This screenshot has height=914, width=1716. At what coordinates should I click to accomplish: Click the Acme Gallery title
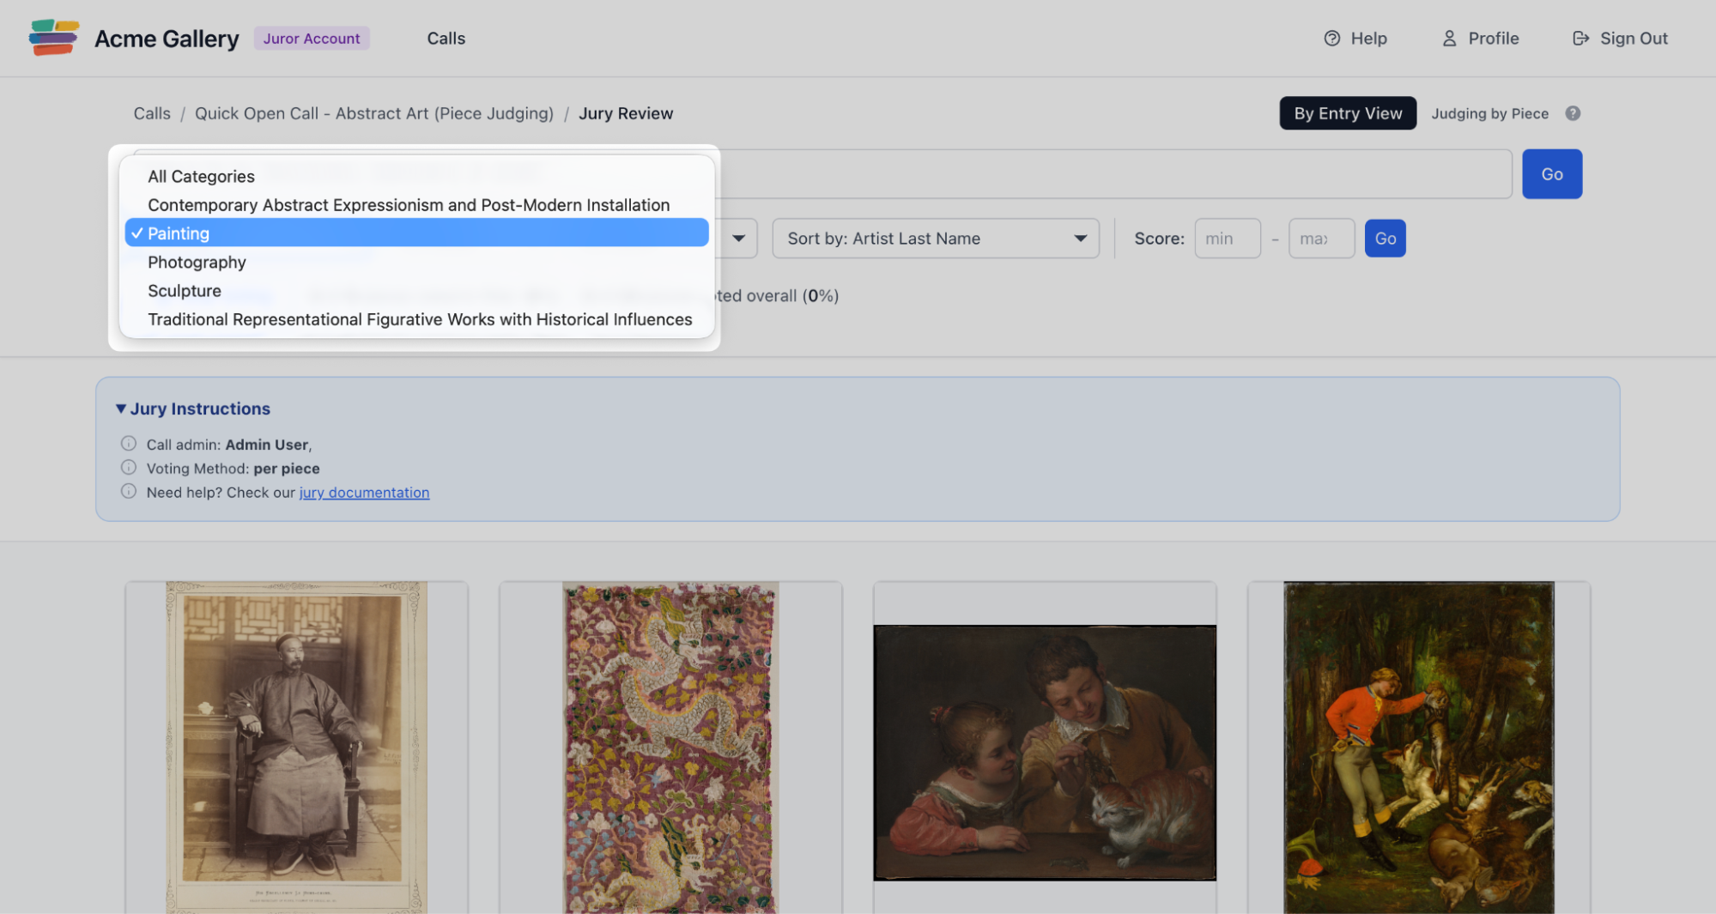click(x=167, y=39)
